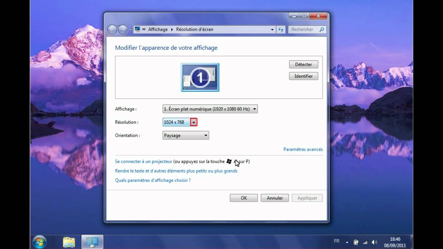Click the Control Panel taskbar icon

click(x=92, y=241)
